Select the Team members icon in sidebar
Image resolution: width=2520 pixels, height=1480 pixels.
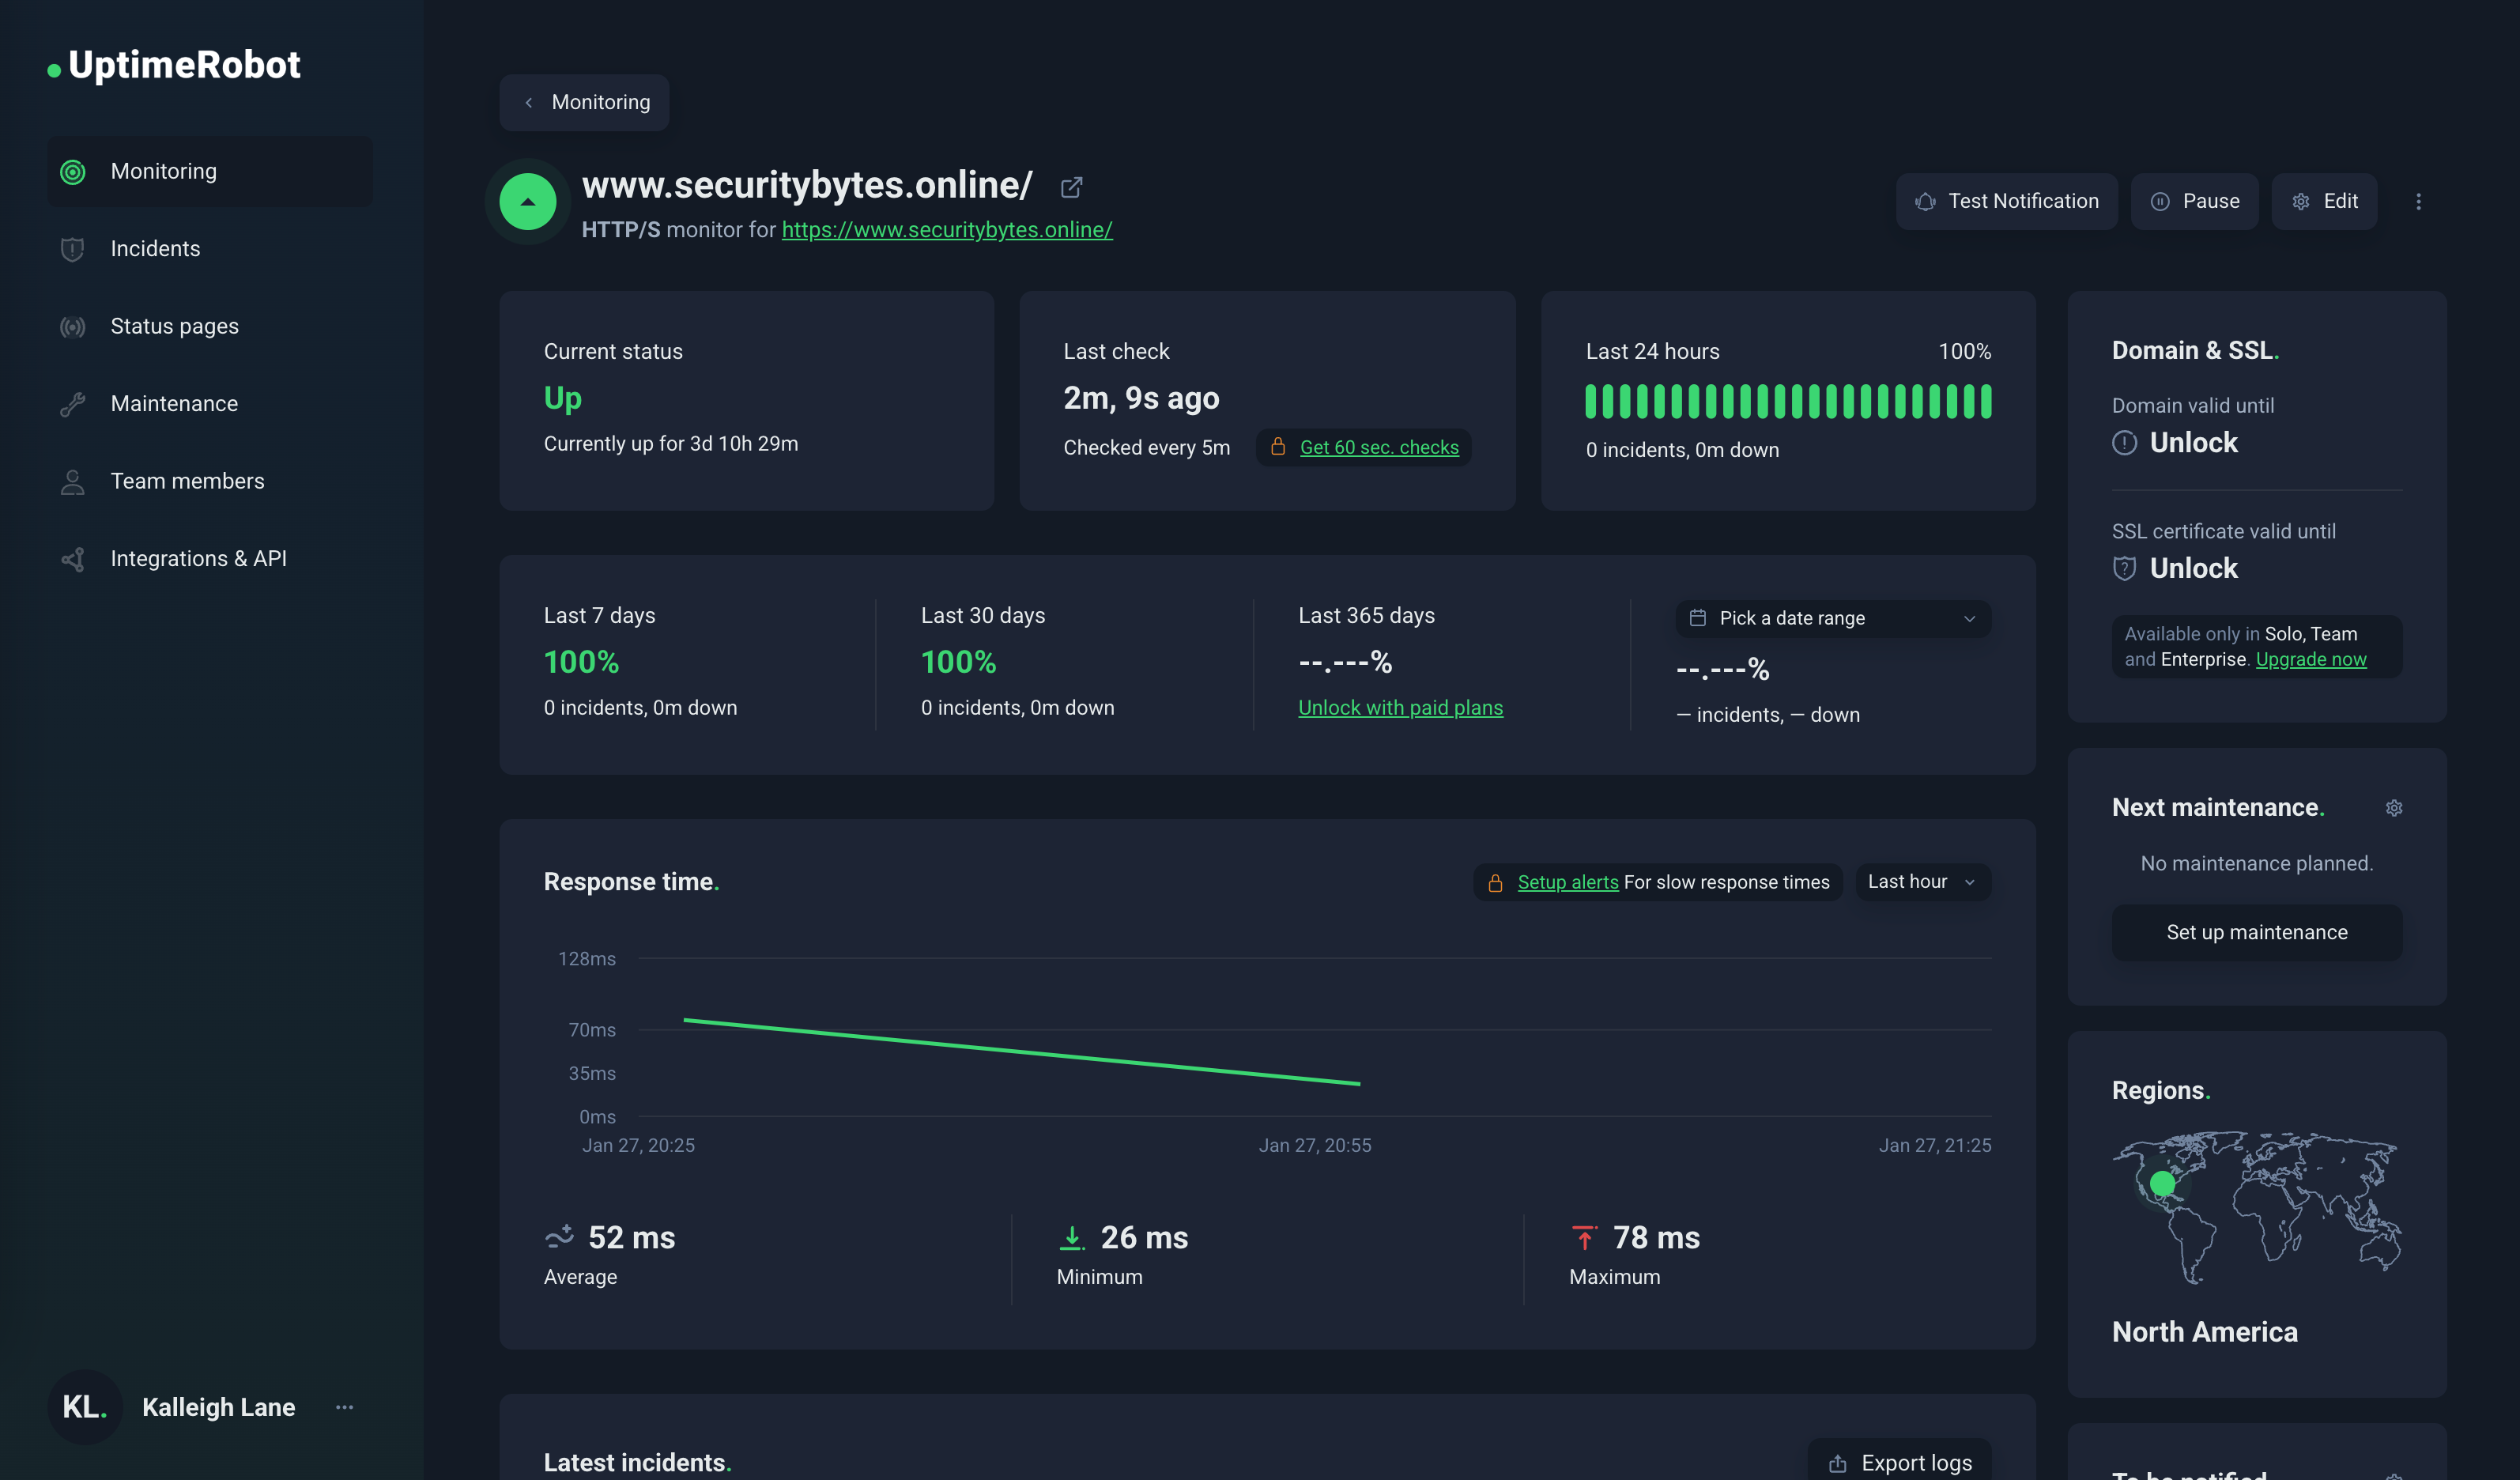72,481
